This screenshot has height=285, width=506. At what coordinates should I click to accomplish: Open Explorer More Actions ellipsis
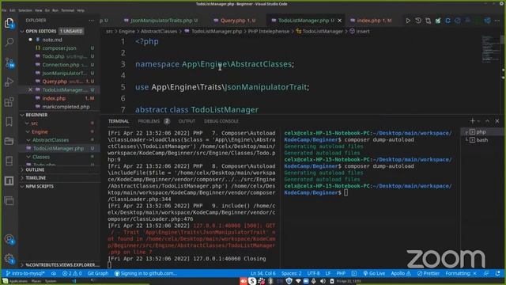(92, 20)
